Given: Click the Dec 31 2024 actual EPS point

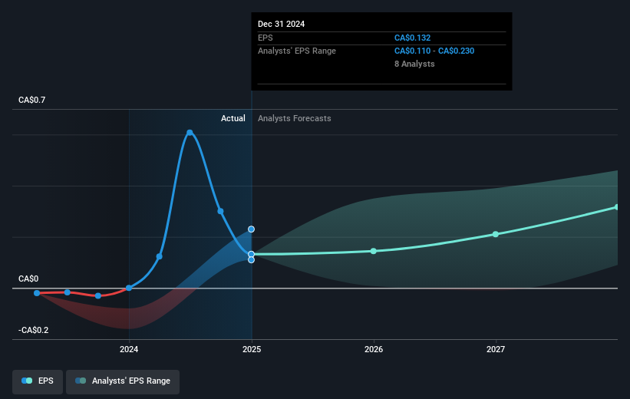Looking at the screenshot, I should [x=251, y=254].
